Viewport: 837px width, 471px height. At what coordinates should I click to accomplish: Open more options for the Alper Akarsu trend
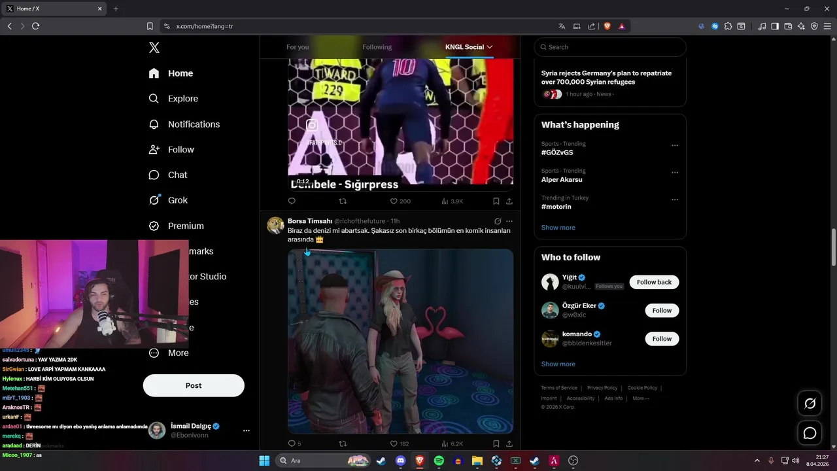pos(675,173)
